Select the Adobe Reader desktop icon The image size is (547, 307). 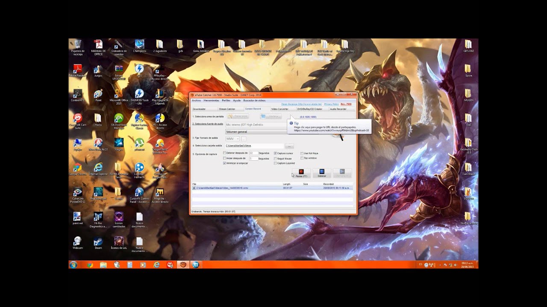point(77,71)
